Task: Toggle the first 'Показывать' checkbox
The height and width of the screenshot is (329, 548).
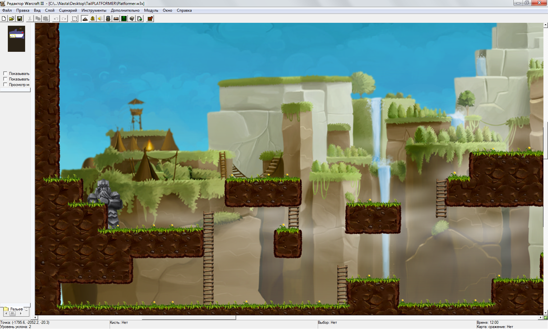Action: pyautogui.click(x=5, y=73)
